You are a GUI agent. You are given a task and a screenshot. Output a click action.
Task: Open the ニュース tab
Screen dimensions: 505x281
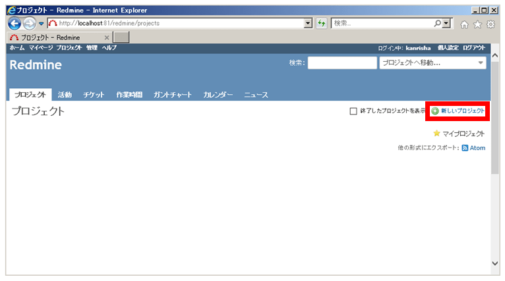click(256, 95)
